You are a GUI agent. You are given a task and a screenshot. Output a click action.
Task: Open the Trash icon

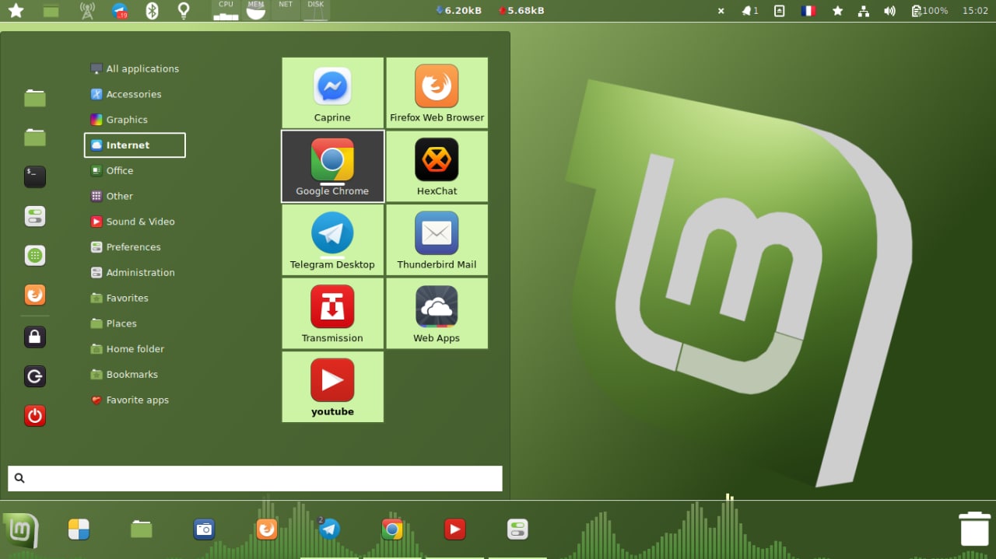(x=974, y=529)
